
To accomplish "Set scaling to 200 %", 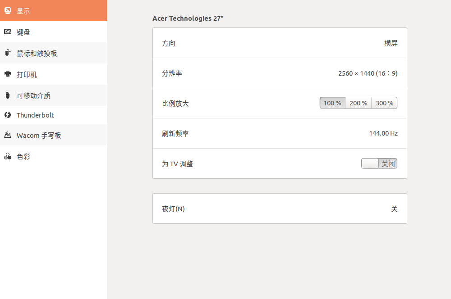I will [x=359, y=103].
